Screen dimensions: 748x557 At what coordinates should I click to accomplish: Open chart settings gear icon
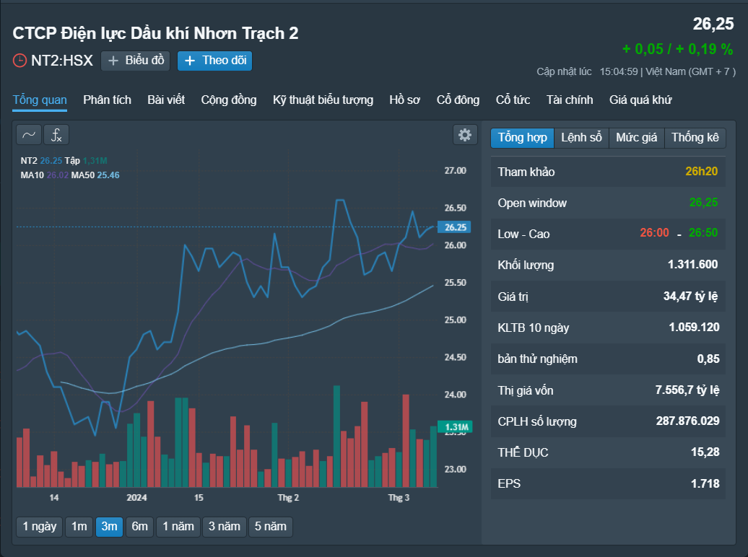pos(465,135)
